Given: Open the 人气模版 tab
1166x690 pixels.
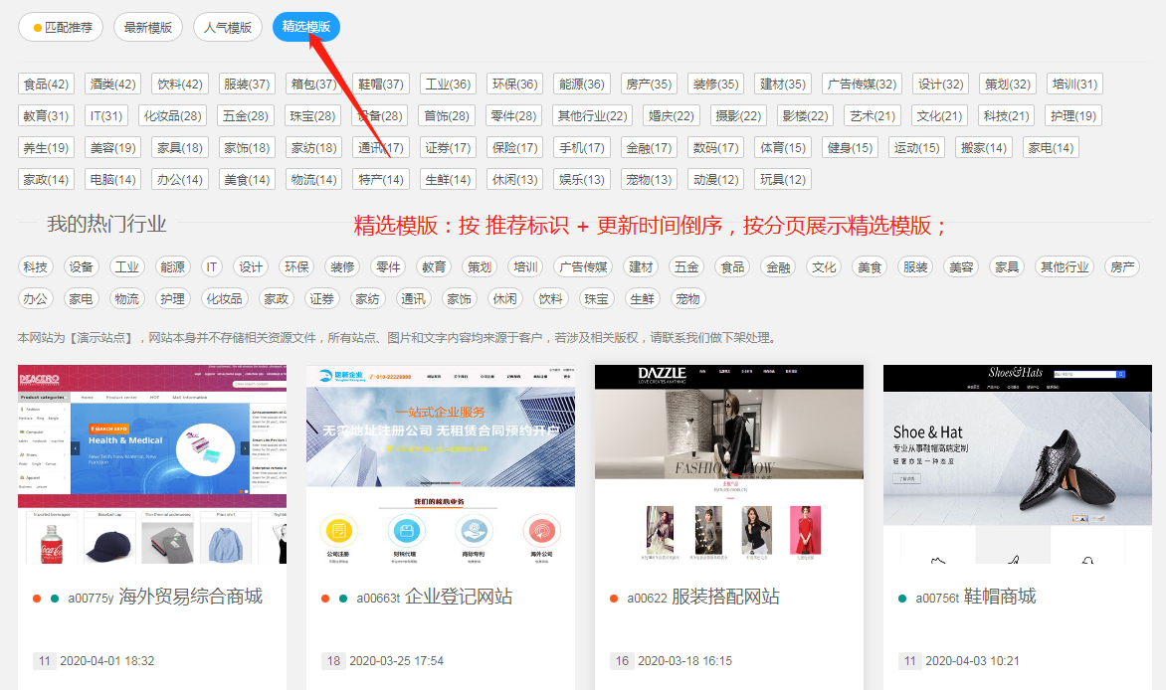Looking at the screenshot, I should (x=228, y=28).
